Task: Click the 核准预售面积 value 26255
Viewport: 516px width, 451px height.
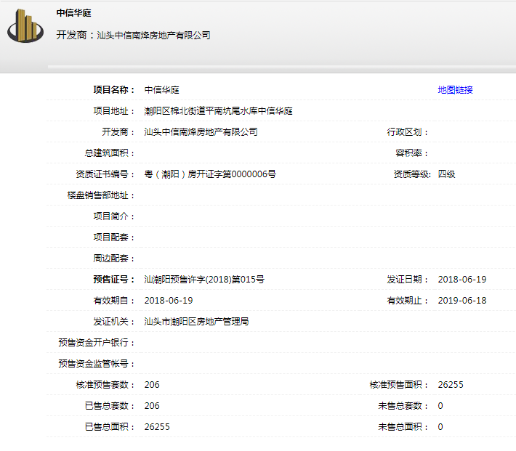Action: [450, 385]
